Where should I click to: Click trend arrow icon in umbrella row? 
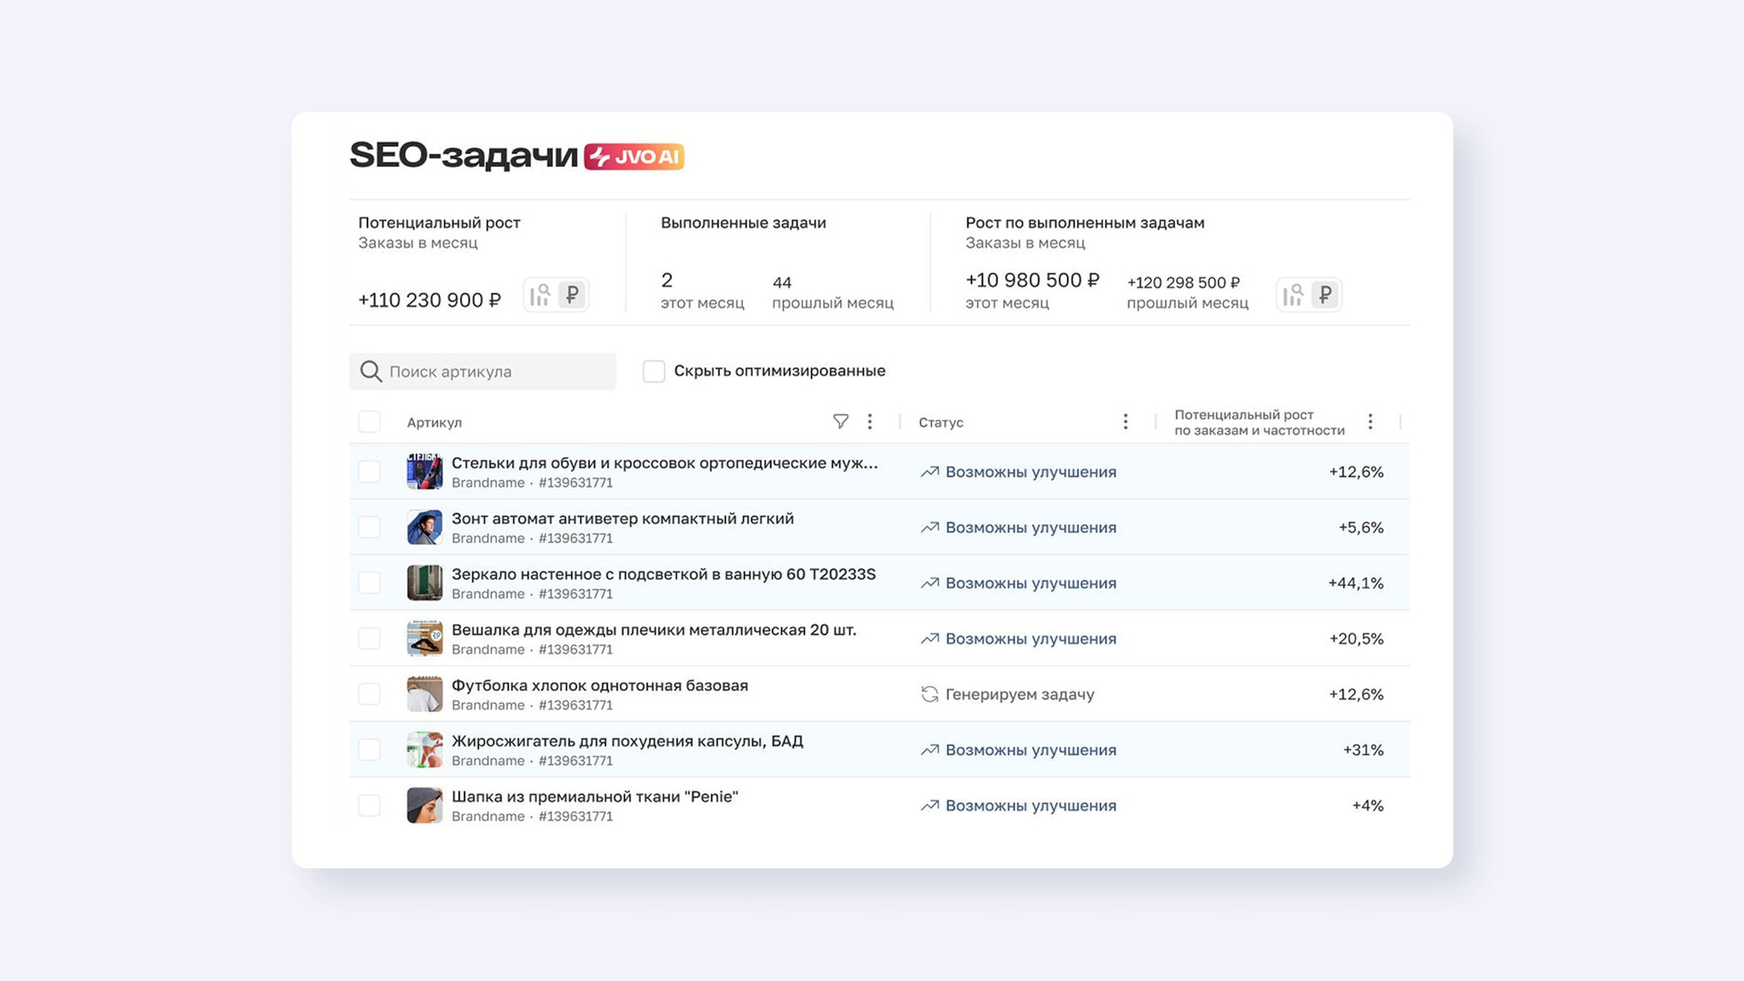929,528
